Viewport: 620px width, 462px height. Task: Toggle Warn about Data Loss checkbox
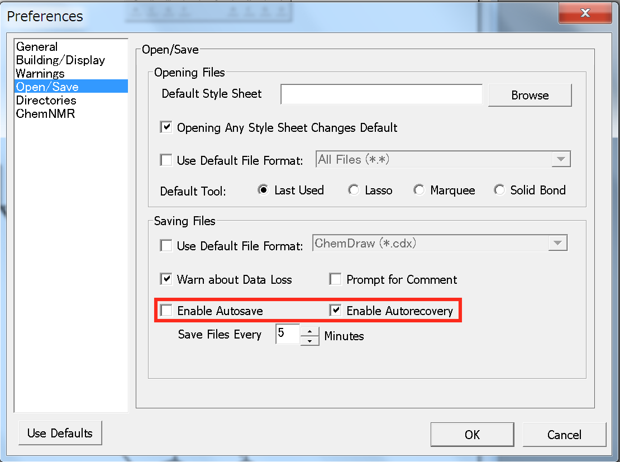(166, 279)
